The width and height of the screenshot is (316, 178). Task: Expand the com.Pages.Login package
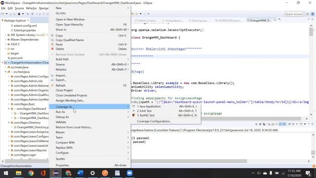(x=9, y=155)
